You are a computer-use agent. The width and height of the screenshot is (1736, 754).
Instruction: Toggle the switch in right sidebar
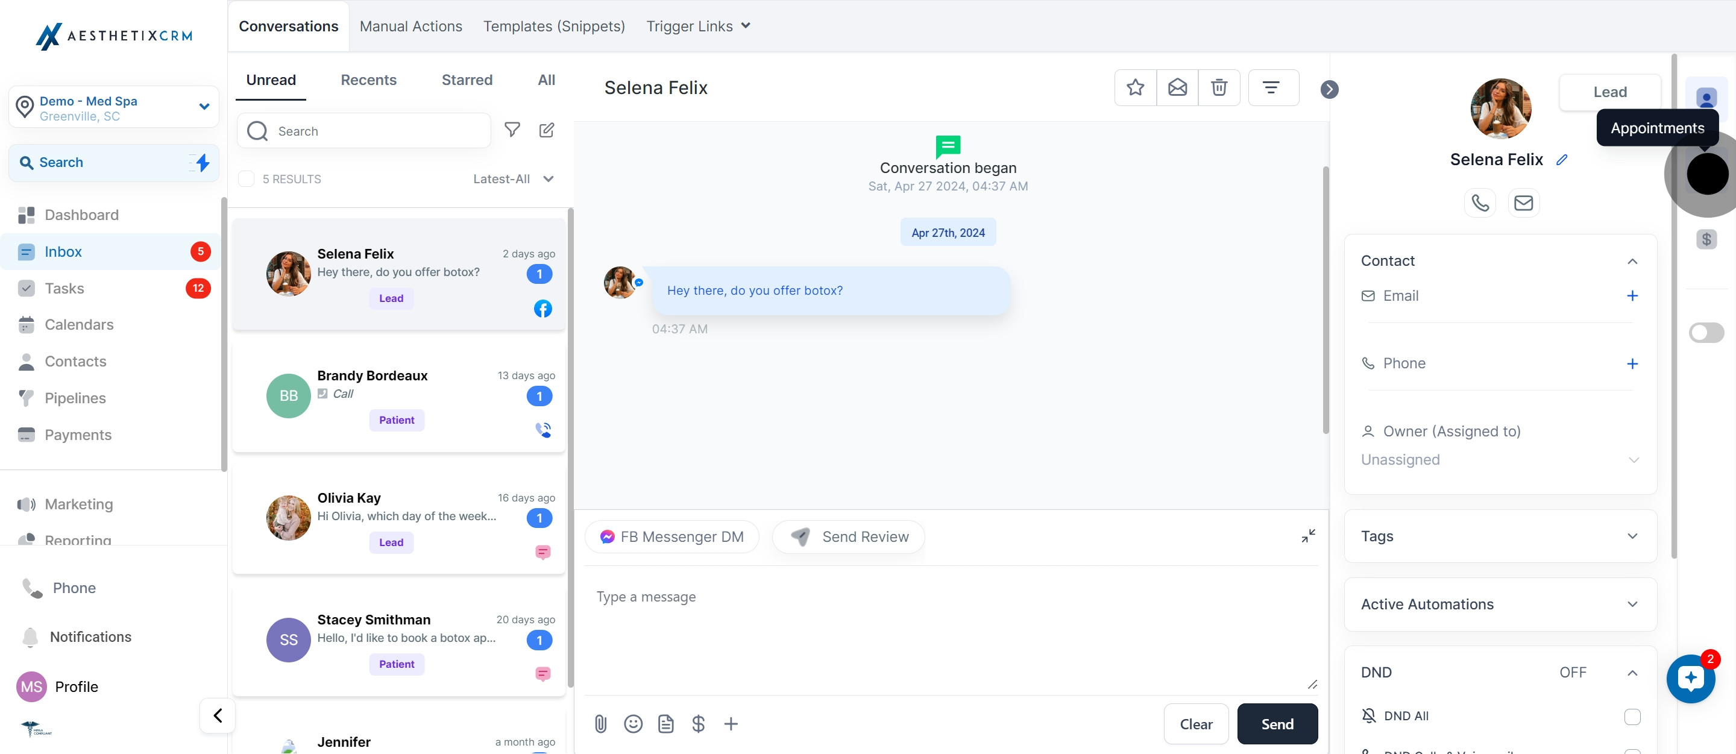point(1706,332)
